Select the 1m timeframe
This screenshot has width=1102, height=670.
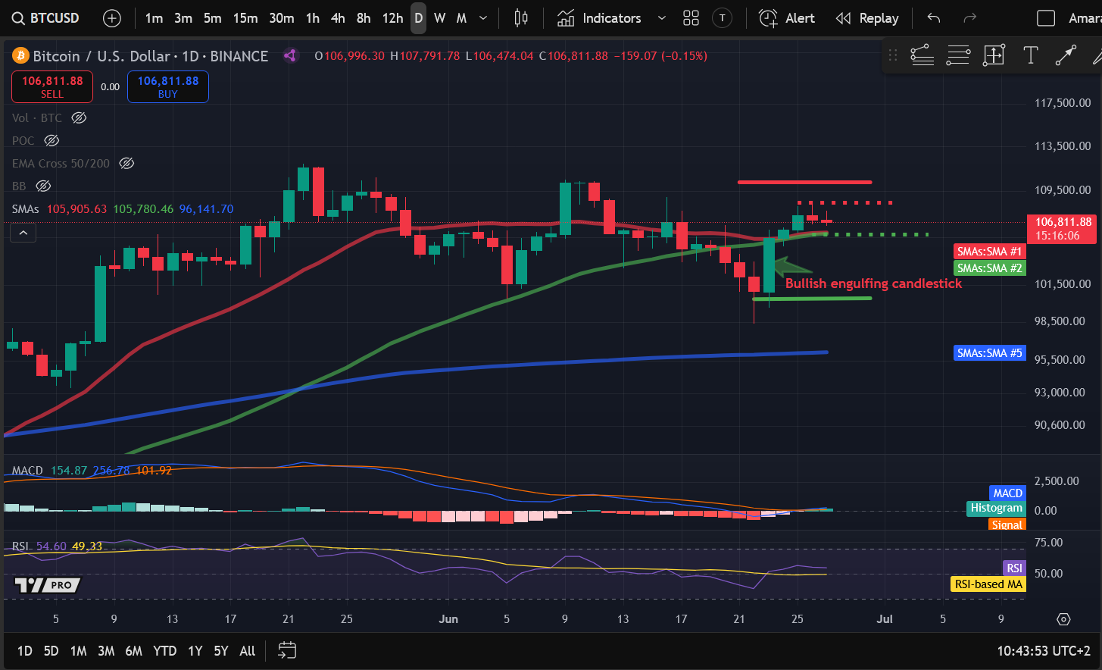coord(154,18)
